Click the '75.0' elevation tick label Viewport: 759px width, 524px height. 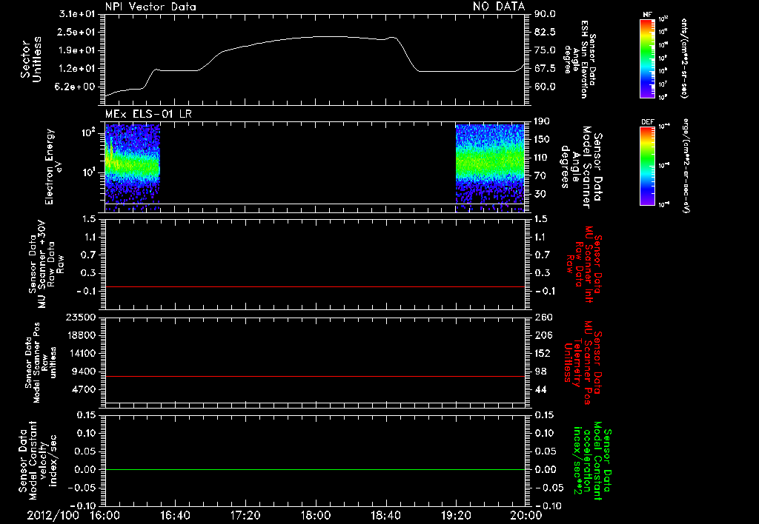[x=545, y=50]
